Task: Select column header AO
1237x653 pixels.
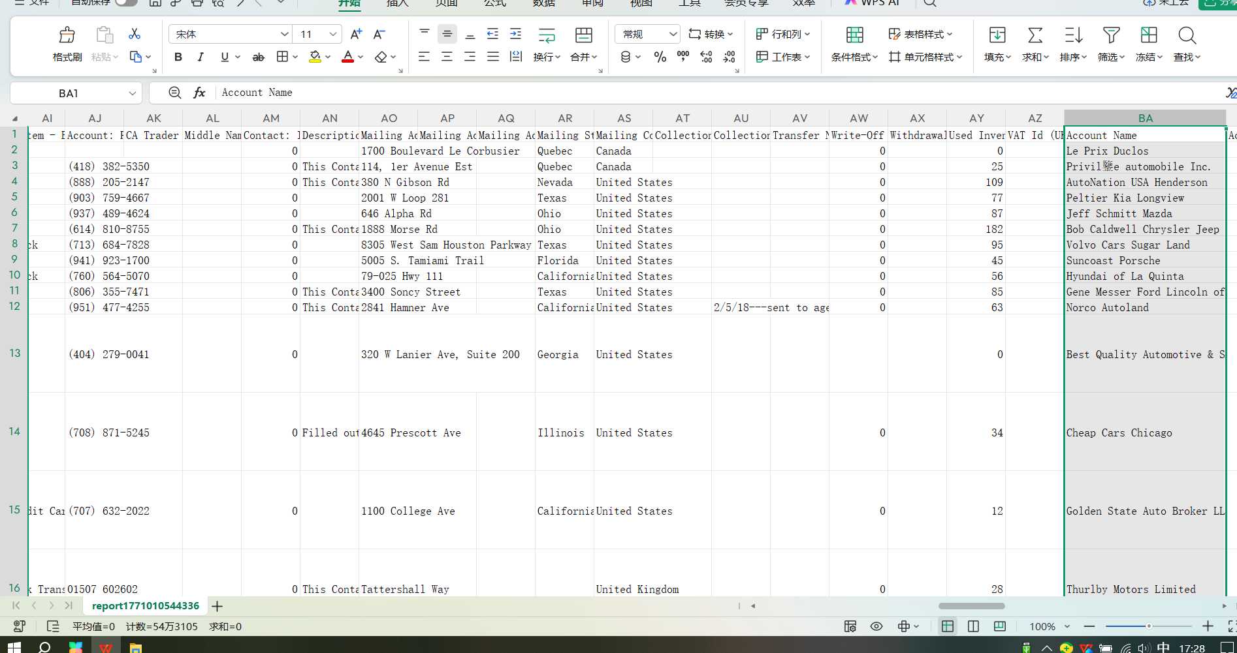Action: pyautogui.click(x=389, y=118)
